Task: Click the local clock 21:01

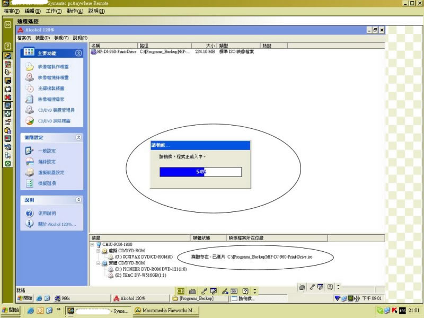Action: [414, 311]
